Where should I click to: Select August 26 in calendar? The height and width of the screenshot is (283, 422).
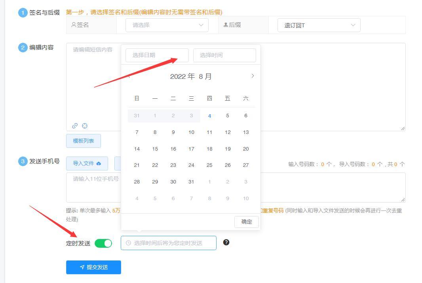[x=228, y=165]
